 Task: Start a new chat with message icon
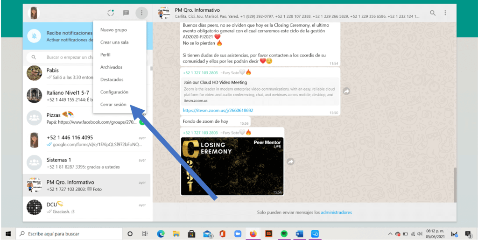coord(126,13)
